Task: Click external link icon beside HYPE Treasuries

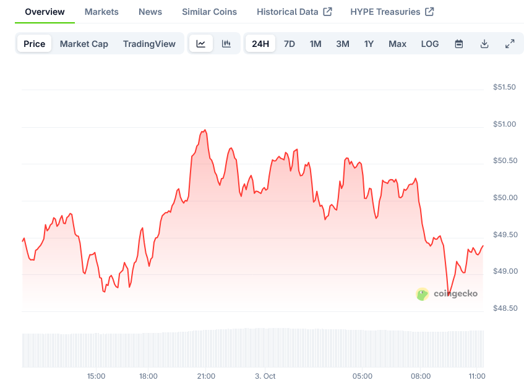Action: 429,12
